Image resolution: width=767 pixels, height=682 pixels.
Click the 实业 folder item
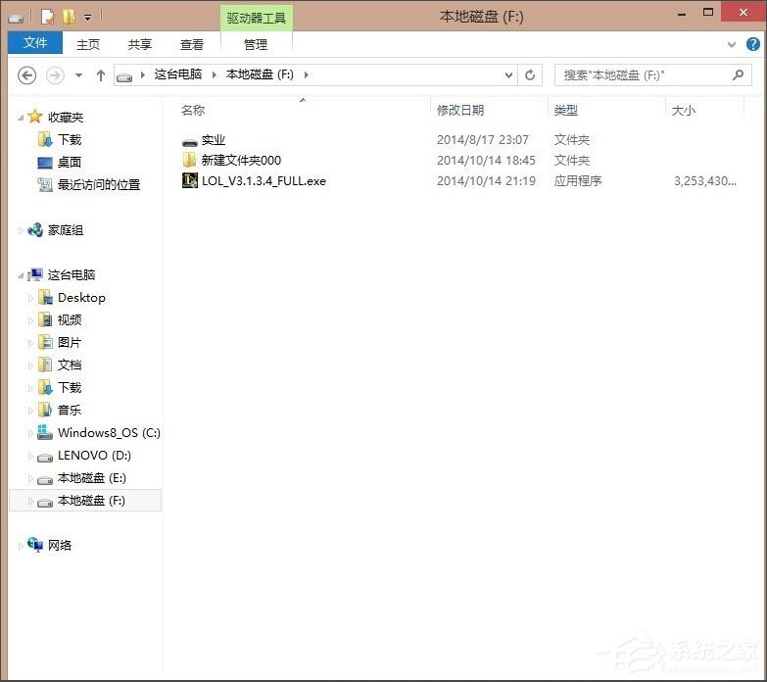(213, 140)
